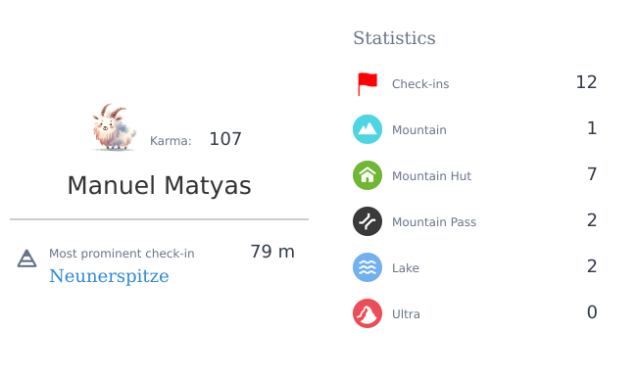Click the Check-ins count 12
Viewport: 637px width, 377px height.
[x=586, y=82]
